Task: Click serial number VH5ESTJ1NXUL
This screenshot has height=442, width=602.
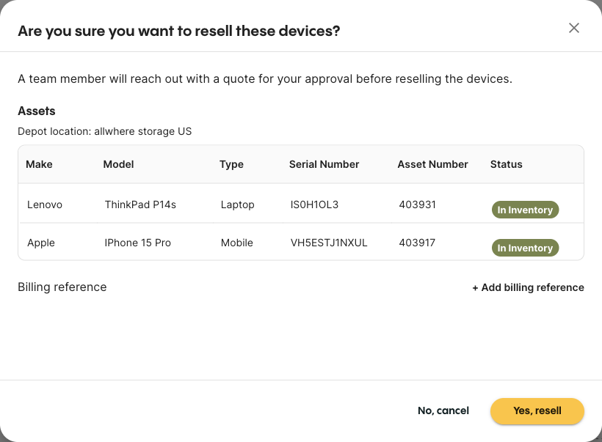Action: (x=329, y=243)
